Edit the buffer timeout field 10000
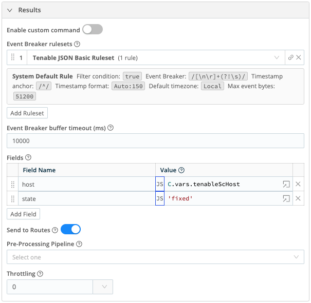Image resolution: width=311 pixels, height=303 pixels. pos(155,140)
